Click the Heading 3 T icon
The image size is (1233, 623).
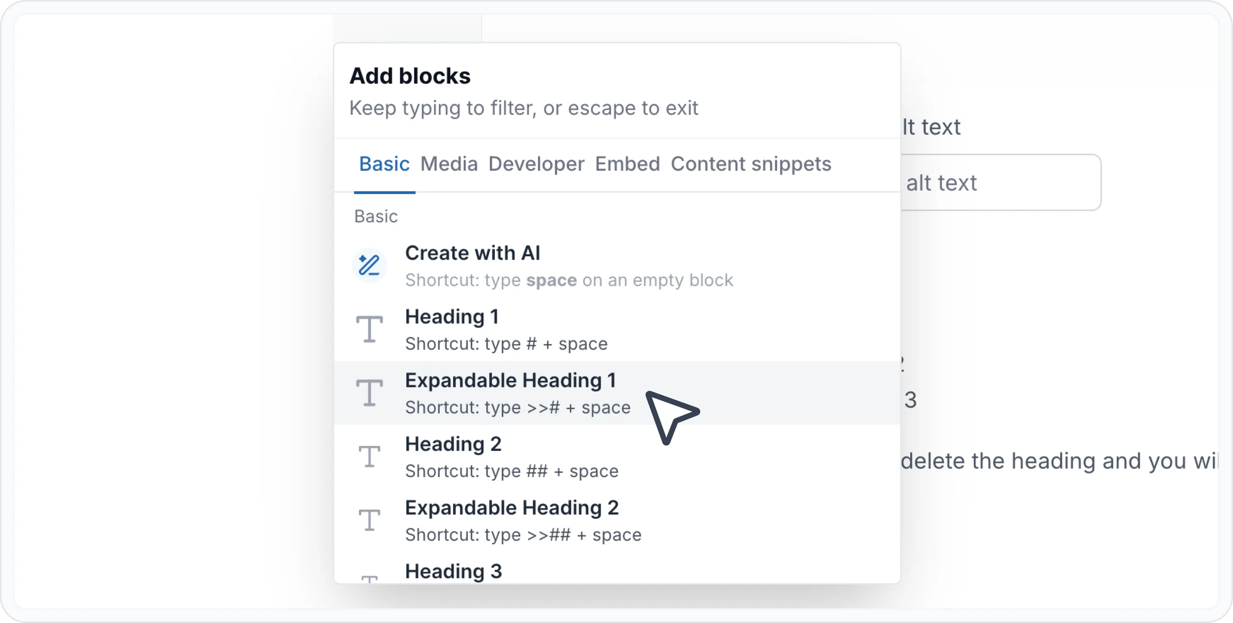369,578
